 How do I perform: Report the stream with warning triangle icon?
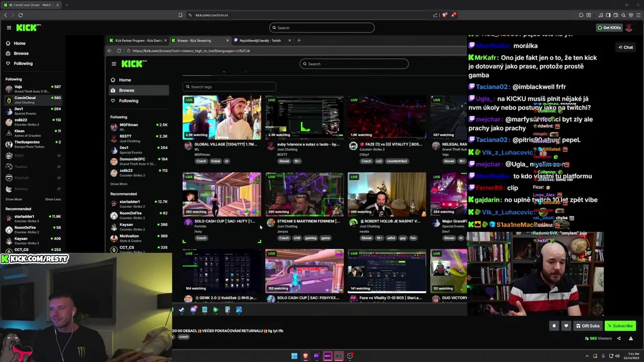[x=631, y=338]
